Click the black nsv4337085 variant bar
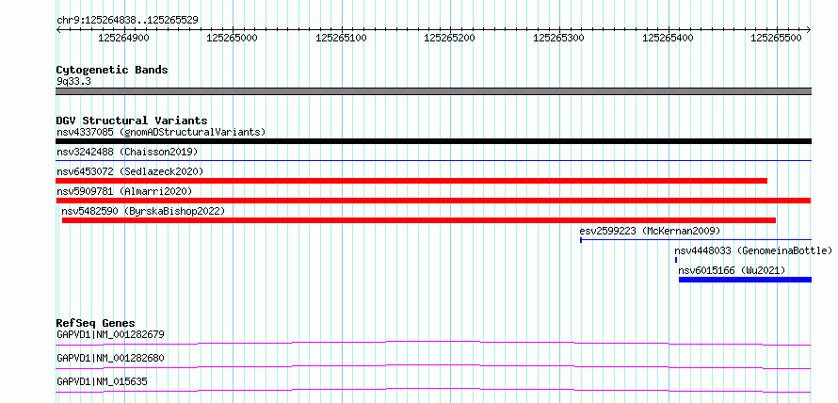Screen dimensions: 838x403 [x=433, y=141]
